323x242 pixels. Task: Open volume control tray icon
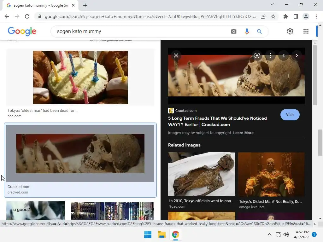pos(286,234)
